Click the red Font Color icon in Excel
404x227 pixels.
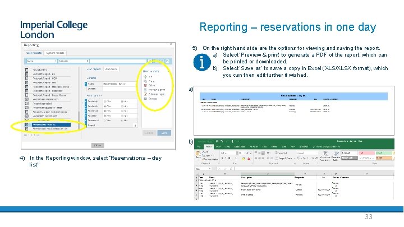click(x=249, y=158)
